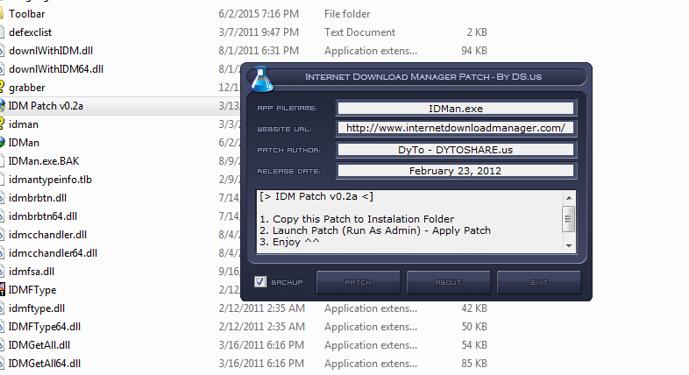Image resolution: width=689 pixels, height=375 pixels.
Task: Click the Website URL field
Action: coord(456,128)
